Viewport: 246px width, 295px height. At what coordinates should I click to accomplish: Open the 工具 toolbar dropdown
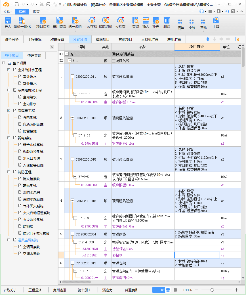[x=216, y=23]
